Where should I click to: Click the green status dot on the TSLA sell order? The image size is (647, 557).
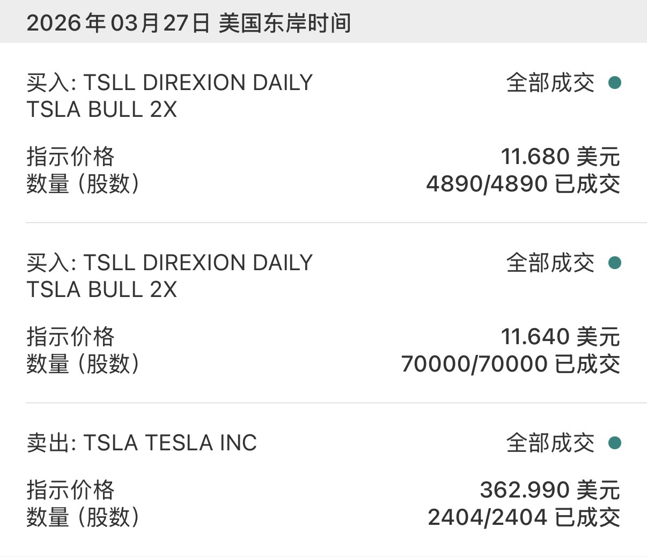(x=615, y=443)
